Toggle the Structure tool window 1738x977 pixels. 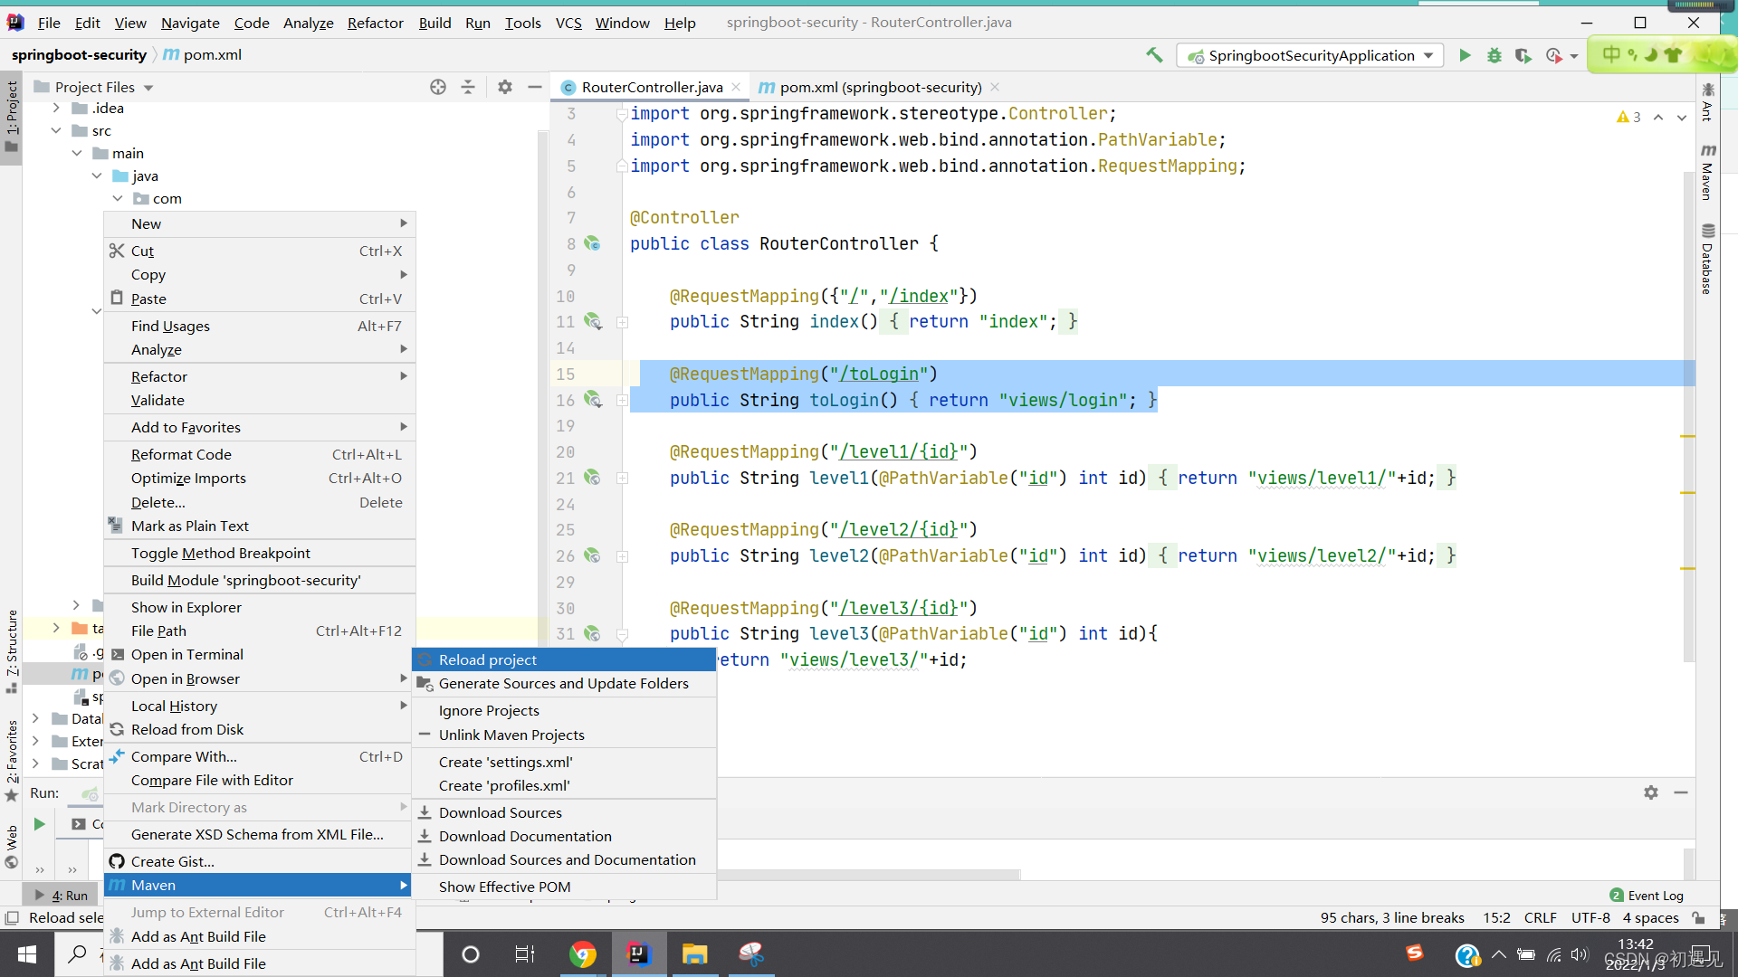12,651
